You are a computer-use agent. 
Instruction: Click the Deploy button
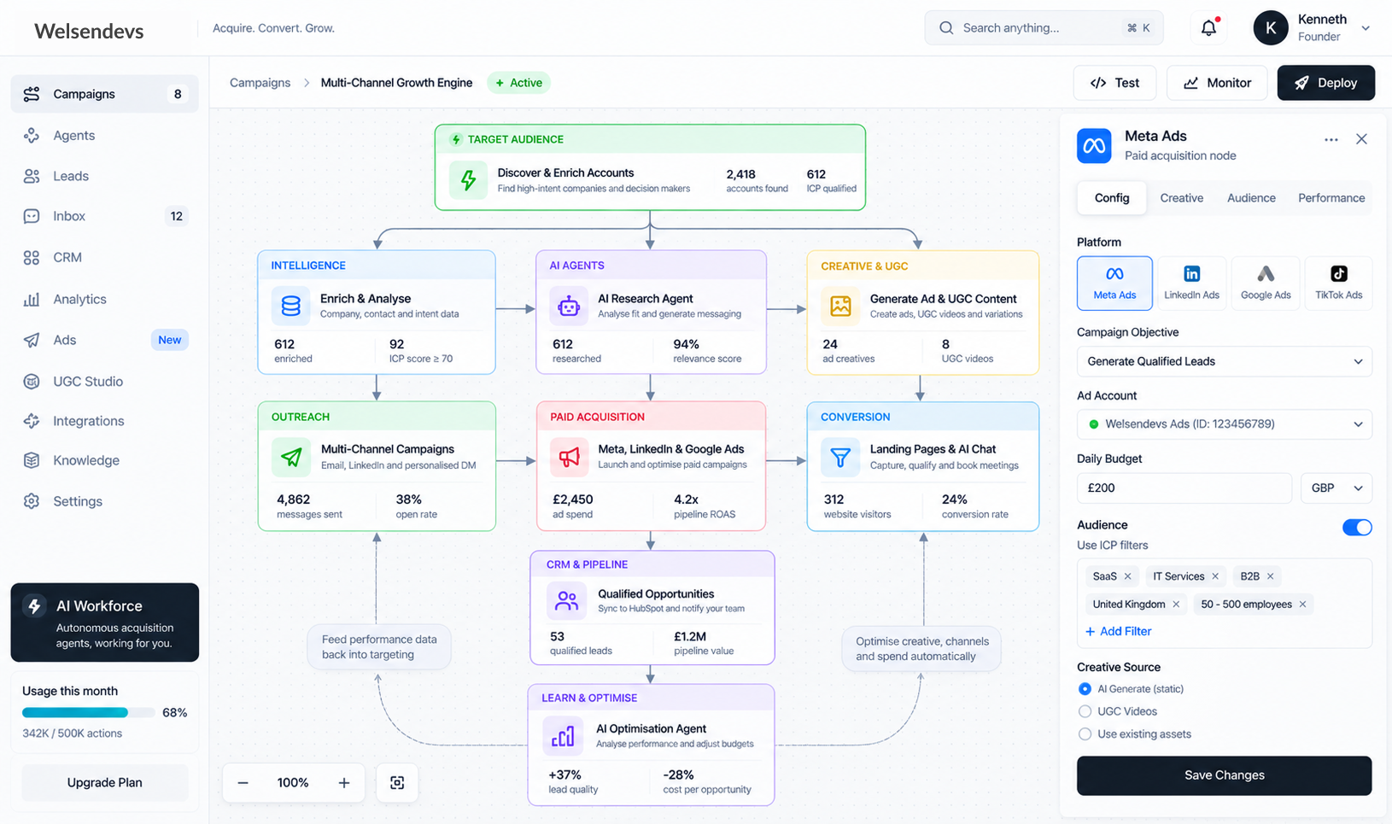click(1325, 83)
